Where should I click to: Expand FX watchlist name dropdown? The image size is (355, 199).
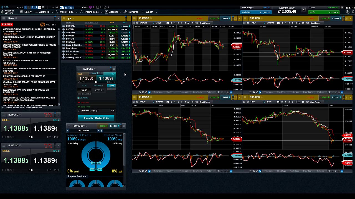pyautogui.click(x=73, y=19)
